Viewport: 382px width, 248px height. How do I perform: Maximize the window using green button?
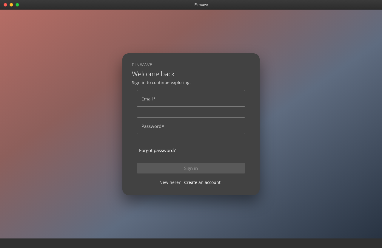click(x=17, y=5)
